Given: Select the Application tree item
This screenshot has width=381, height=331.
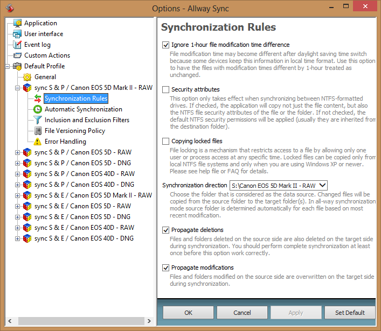Looking at the screenshot, I should 40,23.
